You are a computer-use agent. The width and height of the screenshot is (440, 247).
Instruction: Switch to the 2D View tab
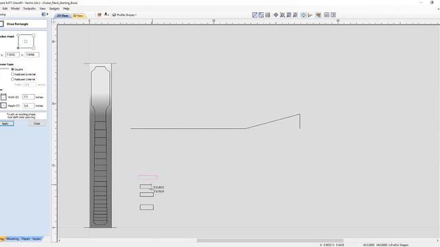coord(63,16)
